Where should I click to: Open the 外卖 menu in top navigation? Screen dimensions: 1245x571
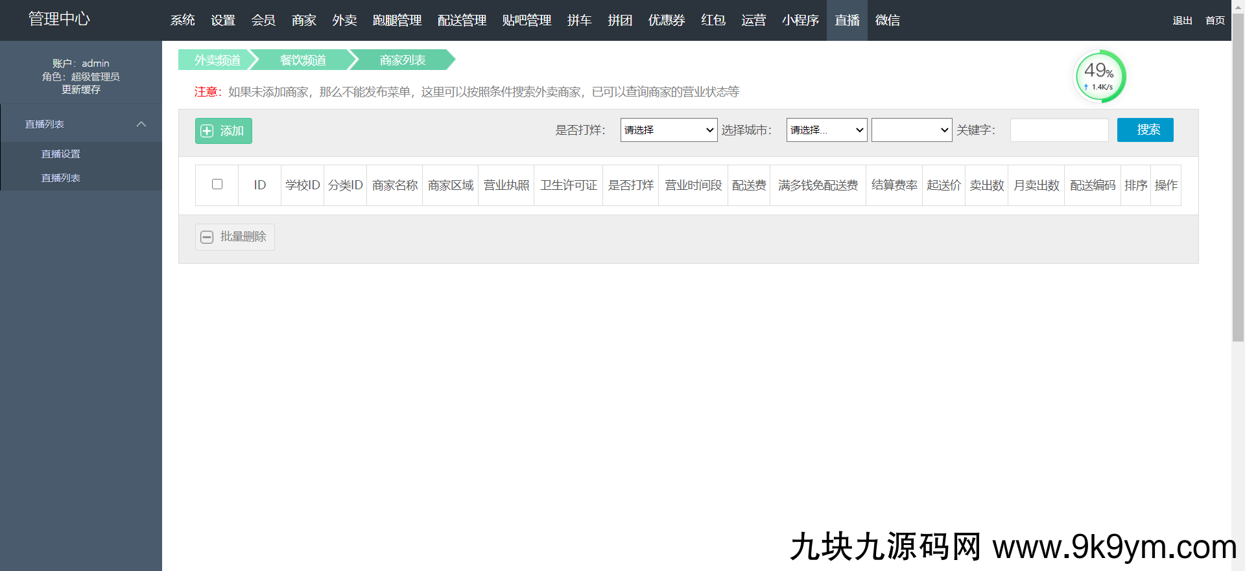click(344, 21)
